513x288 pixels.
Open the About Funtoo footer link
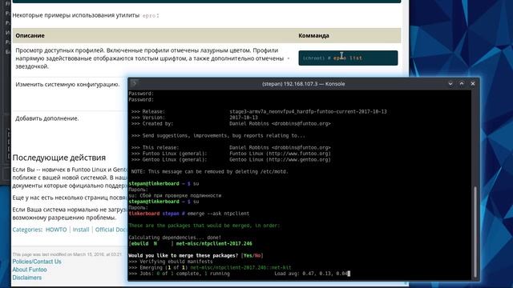coord(30,270)
